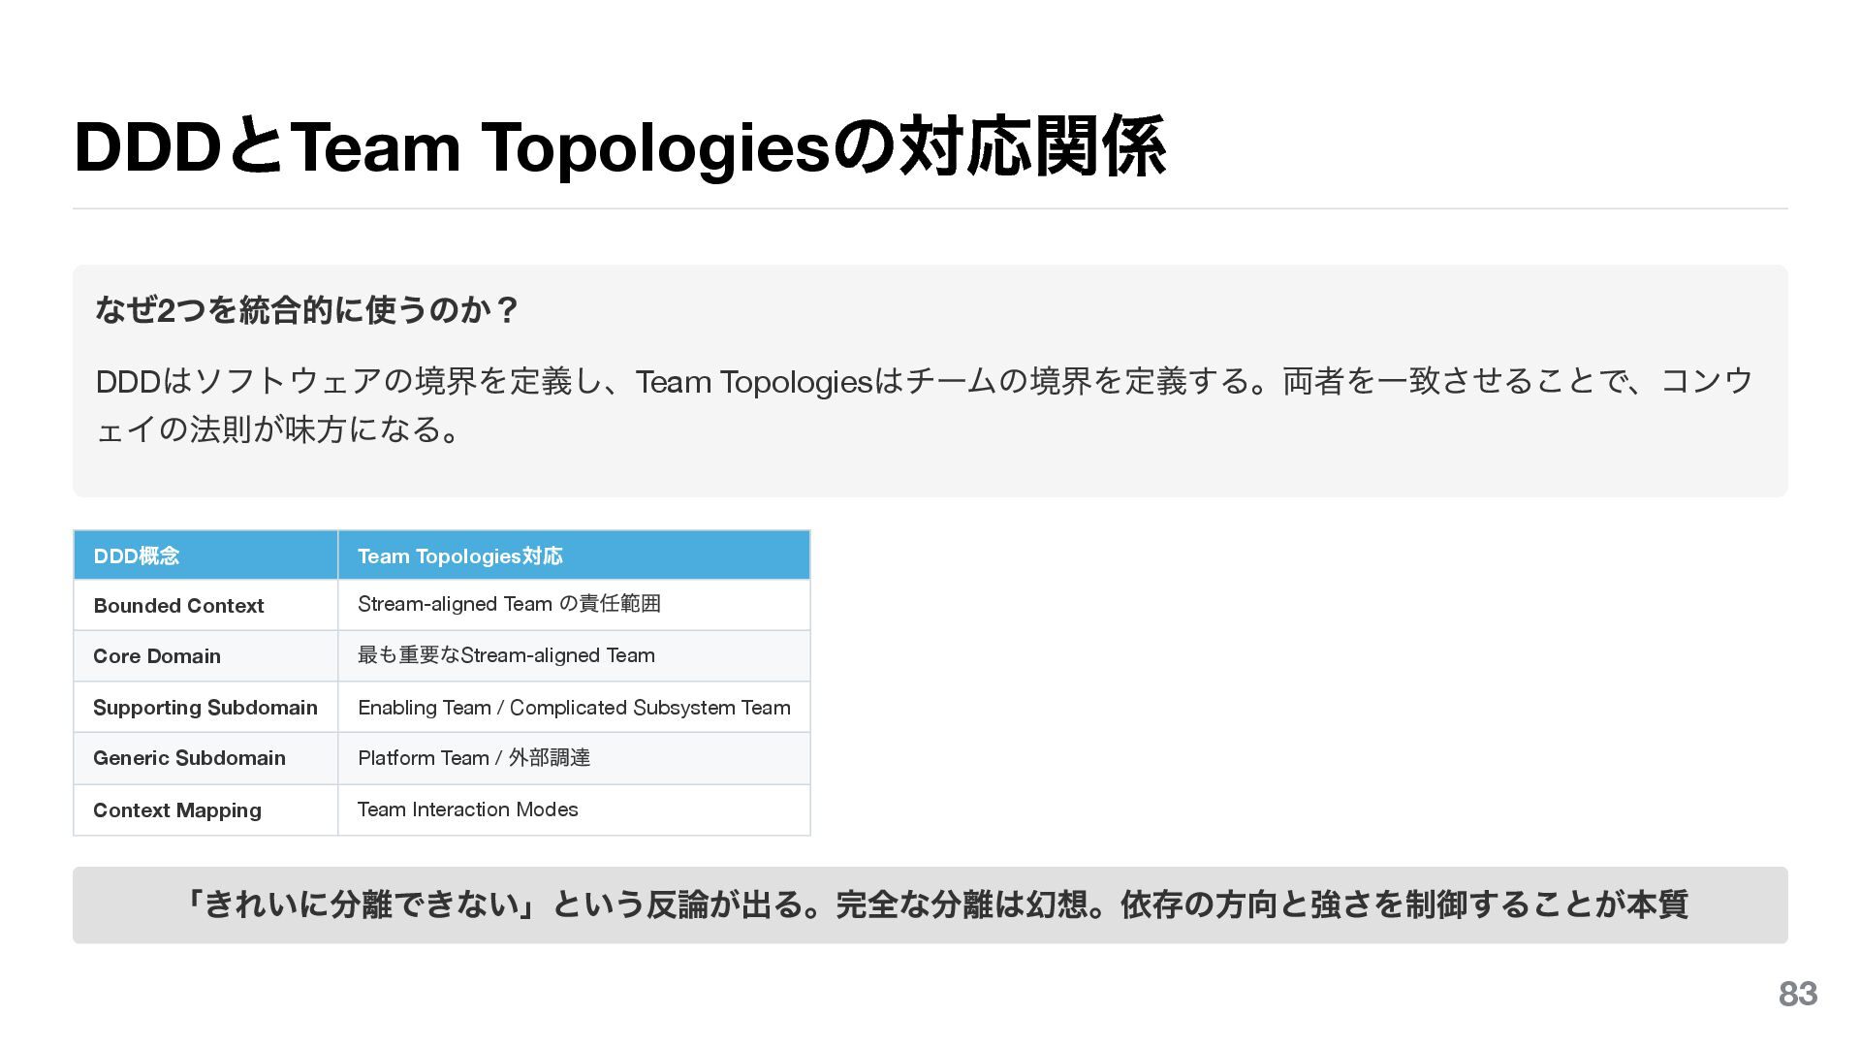Click the Team Topologies対応 column header
This screenshot has width=1861, height=1047.
(459, 555)
